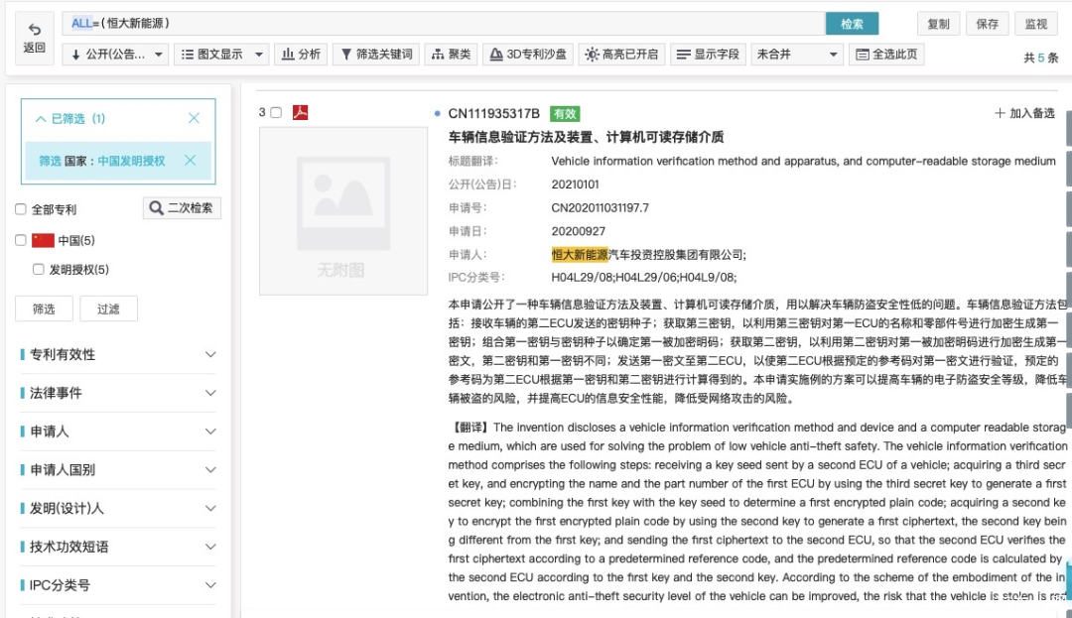This screenshot has height=618, width=1072.
Task: Check the 发明授权(5) checkbox
Action: pyautogui.click(x=39, y=269)
